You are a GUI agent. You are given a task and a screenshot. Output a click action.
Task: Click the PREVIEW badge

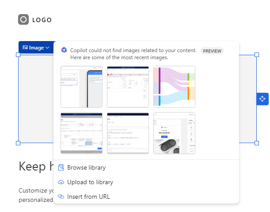(212, 51)
